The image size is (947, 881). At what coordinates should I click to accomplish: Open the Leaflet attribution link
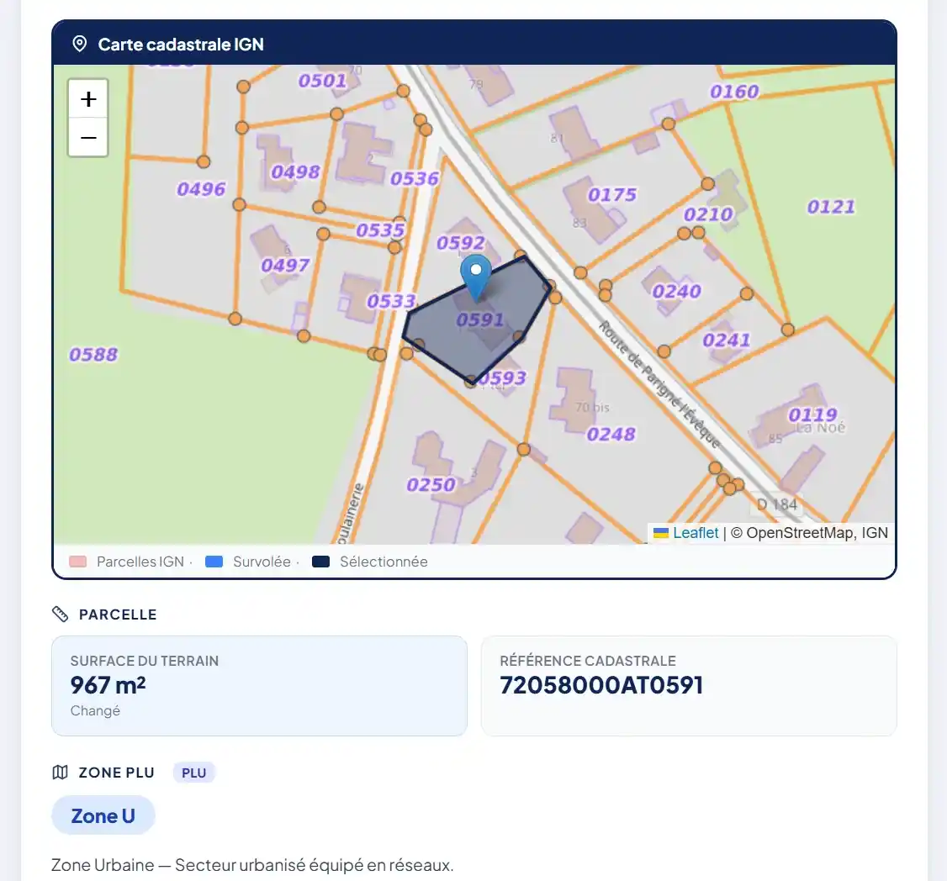tap(696, 533)
